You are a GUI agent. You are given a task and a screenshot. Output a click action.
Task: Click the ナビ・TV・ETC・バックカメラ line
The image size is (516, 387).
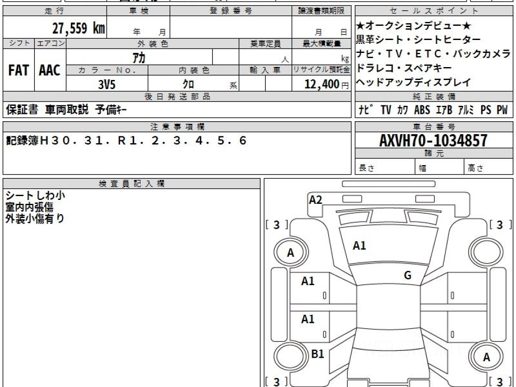click(x=433, y=54)
